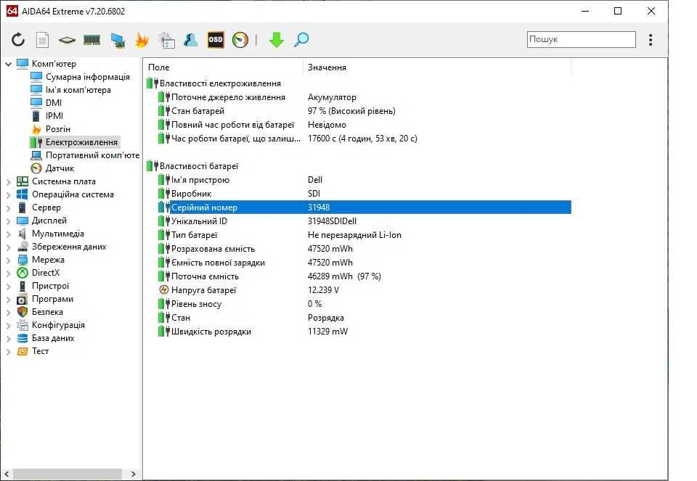The image size is (697, 481).
Task: Click the magnifier search icon in toolbar
Action: (301, 39)
